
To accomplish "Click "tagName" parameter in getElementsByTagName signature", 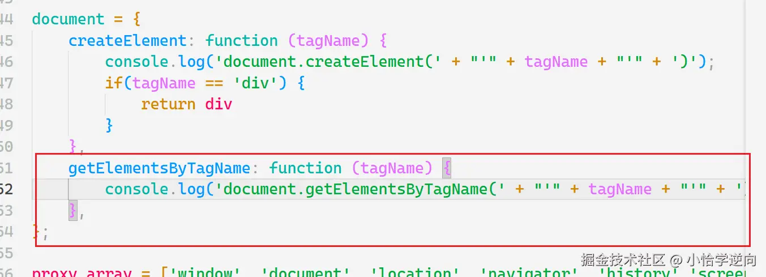I will (x=392, y=168).
